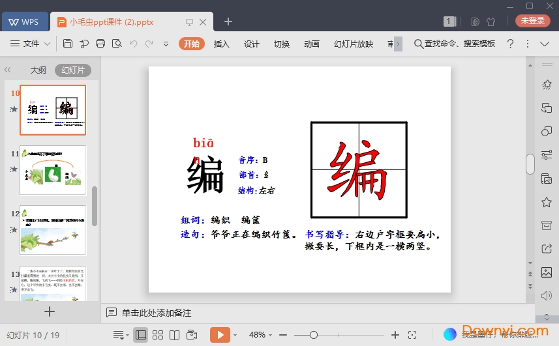The image size is (559, 346).
Task: Collapse the slide thumbnail panel
Action: pyautogui.click(x=8, y=70)
